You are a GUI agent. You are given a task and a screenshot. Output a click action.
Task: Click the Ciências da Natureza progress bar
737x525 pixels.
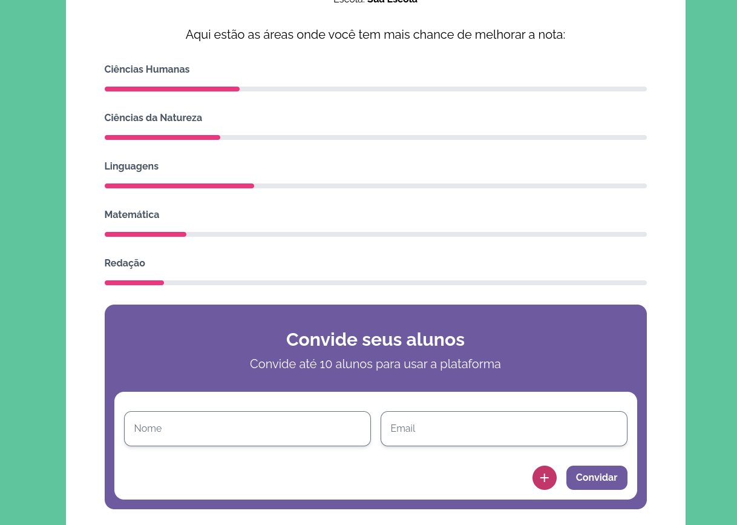pyautogui.click(x=375, y=137)
